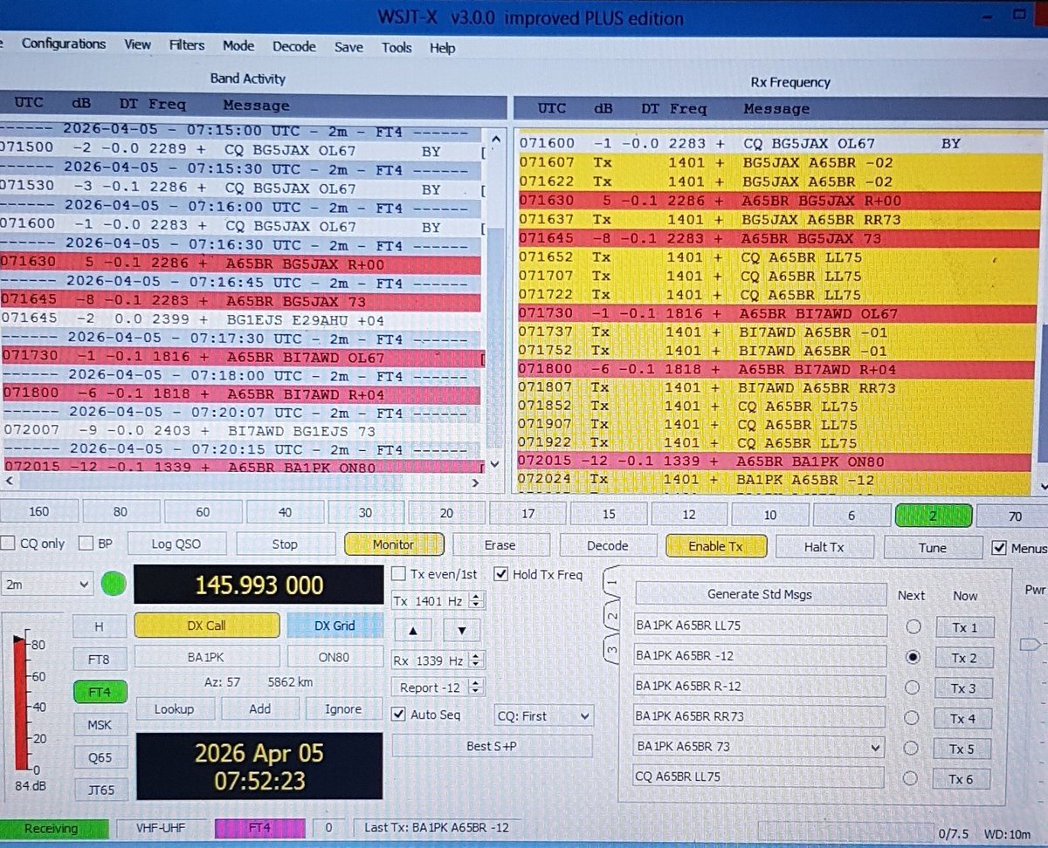Click the Add button
1048x848 pixels.
[x=259, y=708]
